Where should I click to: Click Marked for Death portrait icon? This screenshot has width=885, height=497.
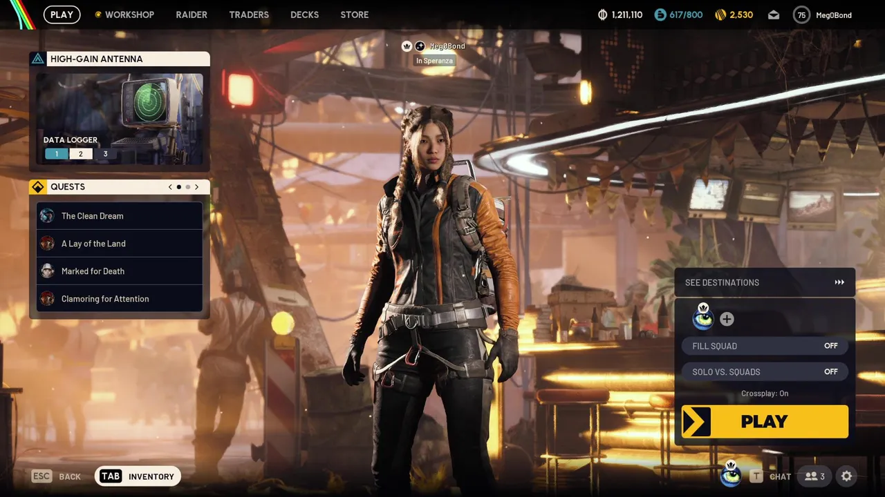pos(47,271)
